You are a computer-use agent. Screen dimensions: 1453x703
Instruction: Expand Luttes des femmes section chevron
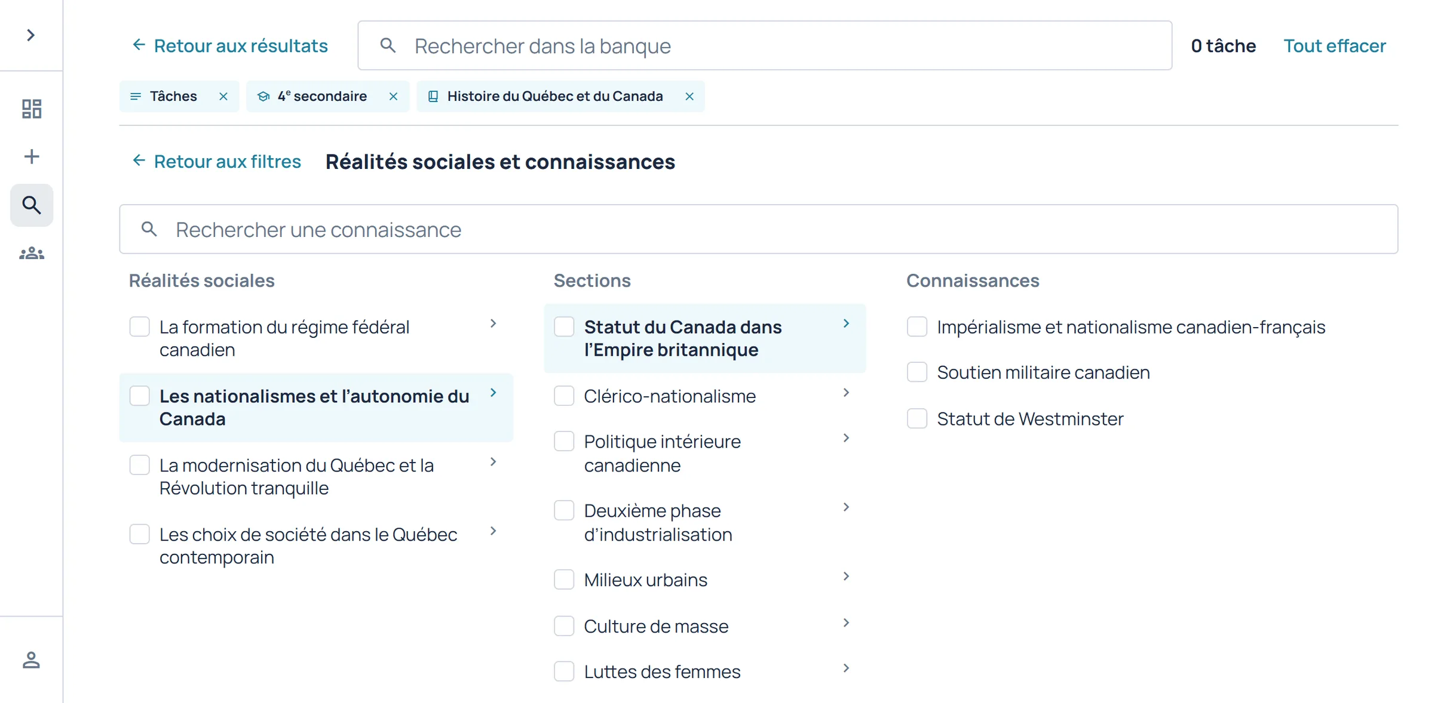pyautogui.click(x=847, y=668)
